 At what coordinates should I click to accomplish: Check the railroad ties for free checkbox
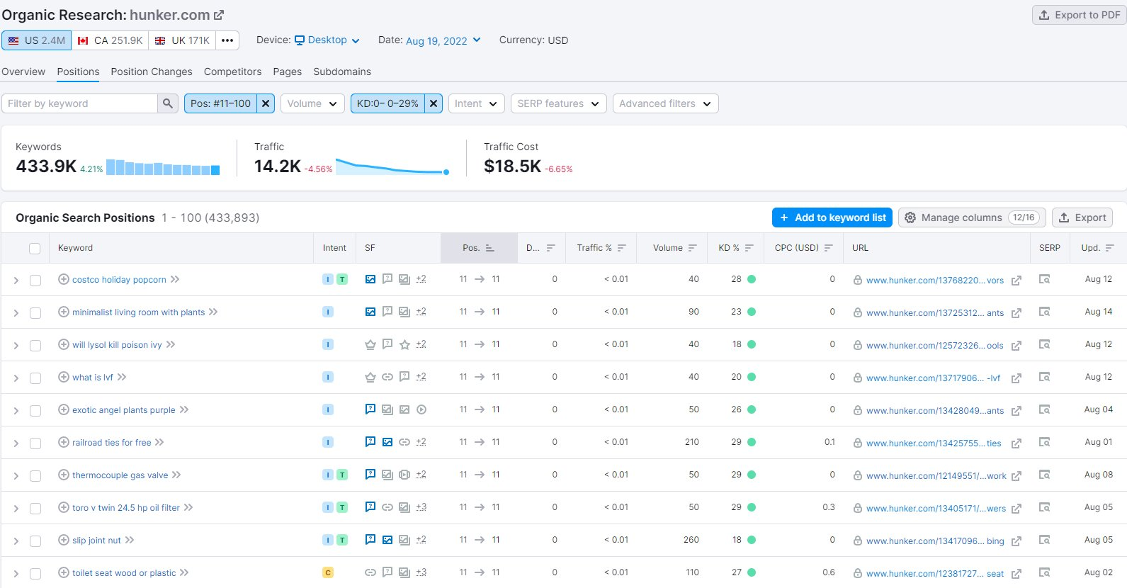[35, 443]
